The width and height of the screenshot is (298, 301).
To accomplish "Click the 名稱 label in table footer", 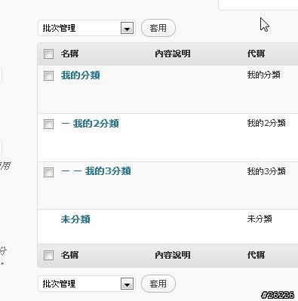I will [69, 255].
